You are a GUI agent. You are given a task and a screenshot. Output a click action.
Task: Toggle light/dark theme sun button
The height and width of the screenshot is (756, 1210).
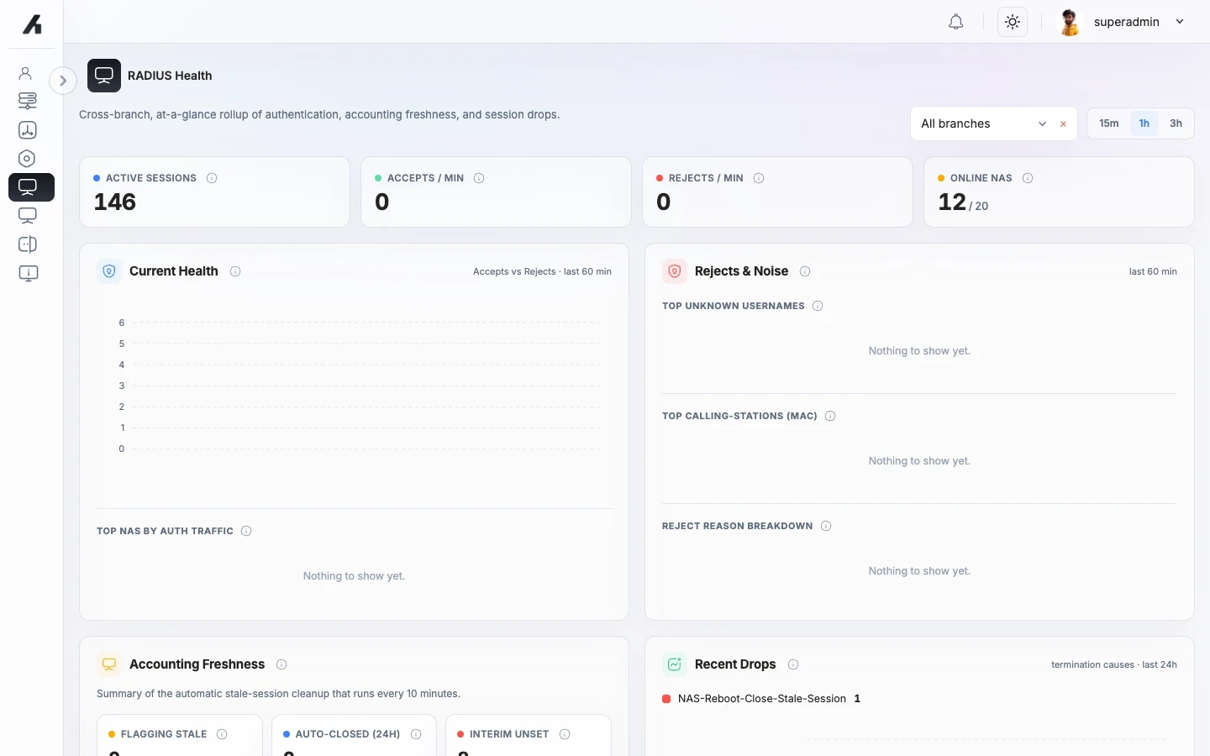[1013, 22]
